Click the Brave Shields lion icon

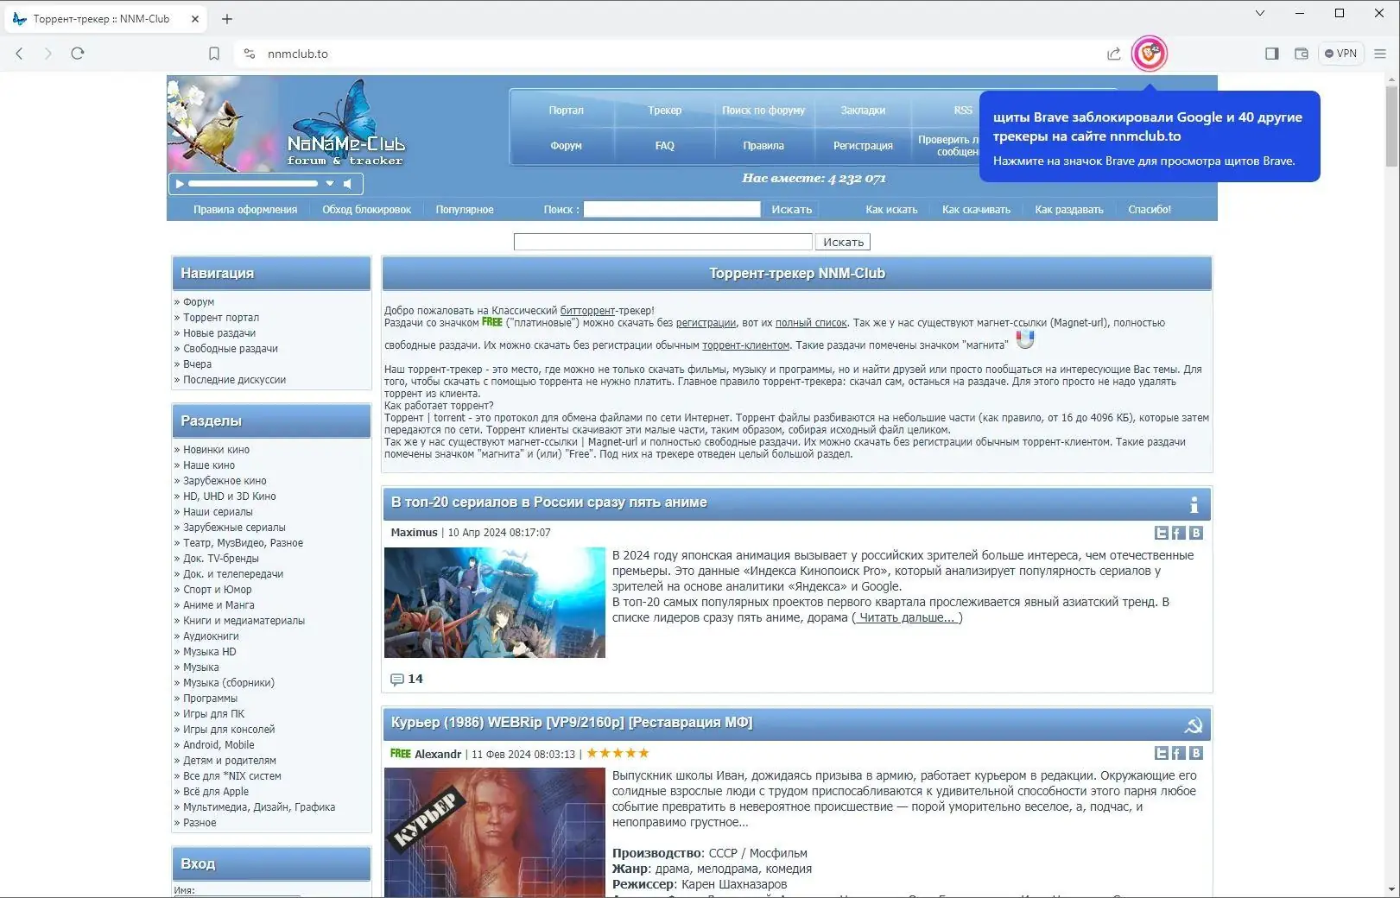point(1150,54)
